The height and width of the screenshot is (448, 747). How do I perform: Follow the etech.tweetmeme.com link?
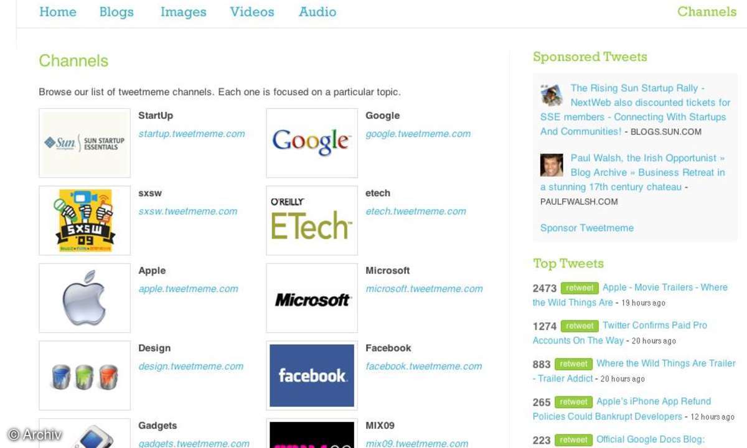[416, 212]
